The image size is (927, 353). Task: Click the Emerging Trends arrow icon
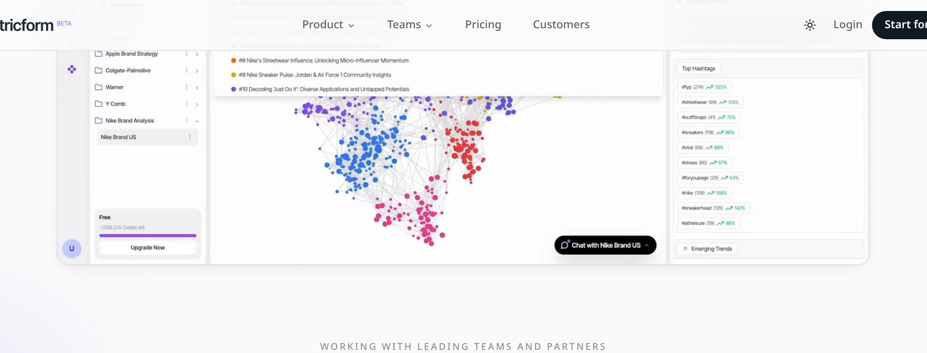pos(685,249)
